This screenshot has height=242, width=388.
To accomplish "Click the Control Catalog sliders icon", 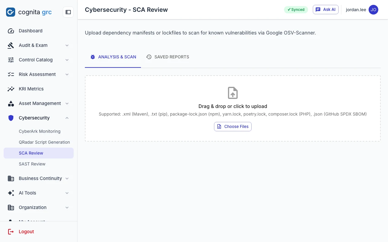I will [x=11, y=60].
